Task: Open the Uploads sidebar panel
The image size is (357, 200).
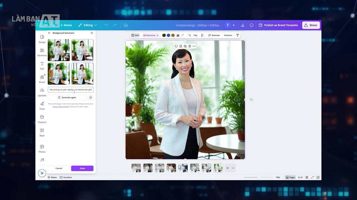Action: [x=42, y=92]
